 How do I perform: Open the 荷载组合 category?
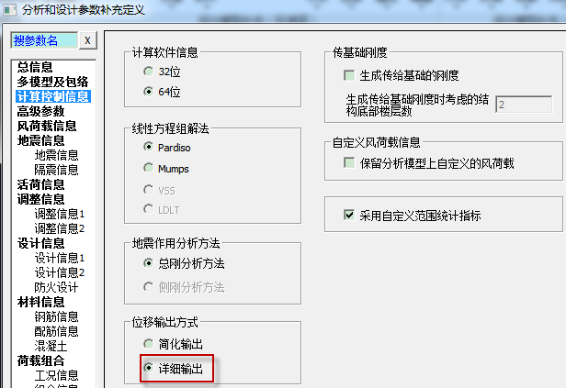[40, 360]
